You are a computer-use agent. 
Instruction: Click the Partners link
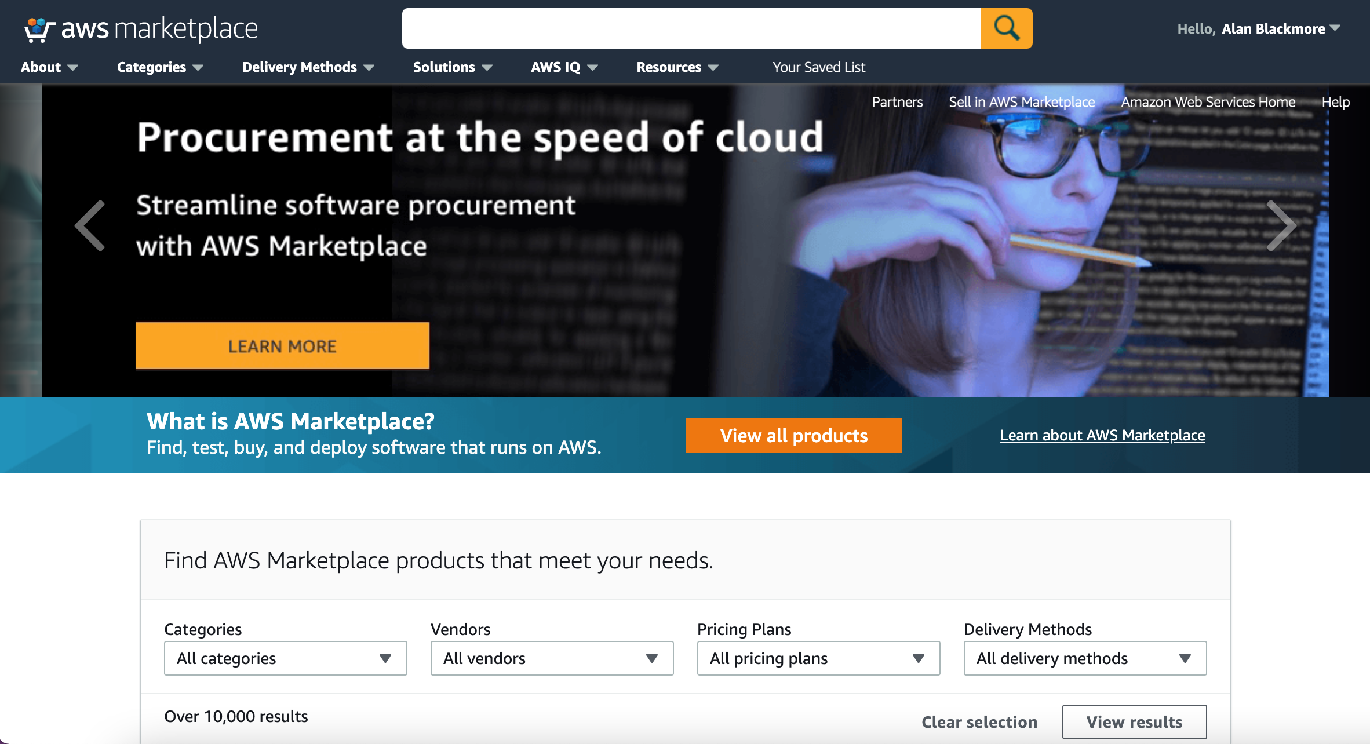pyautogui.click(x=897, y=102)
